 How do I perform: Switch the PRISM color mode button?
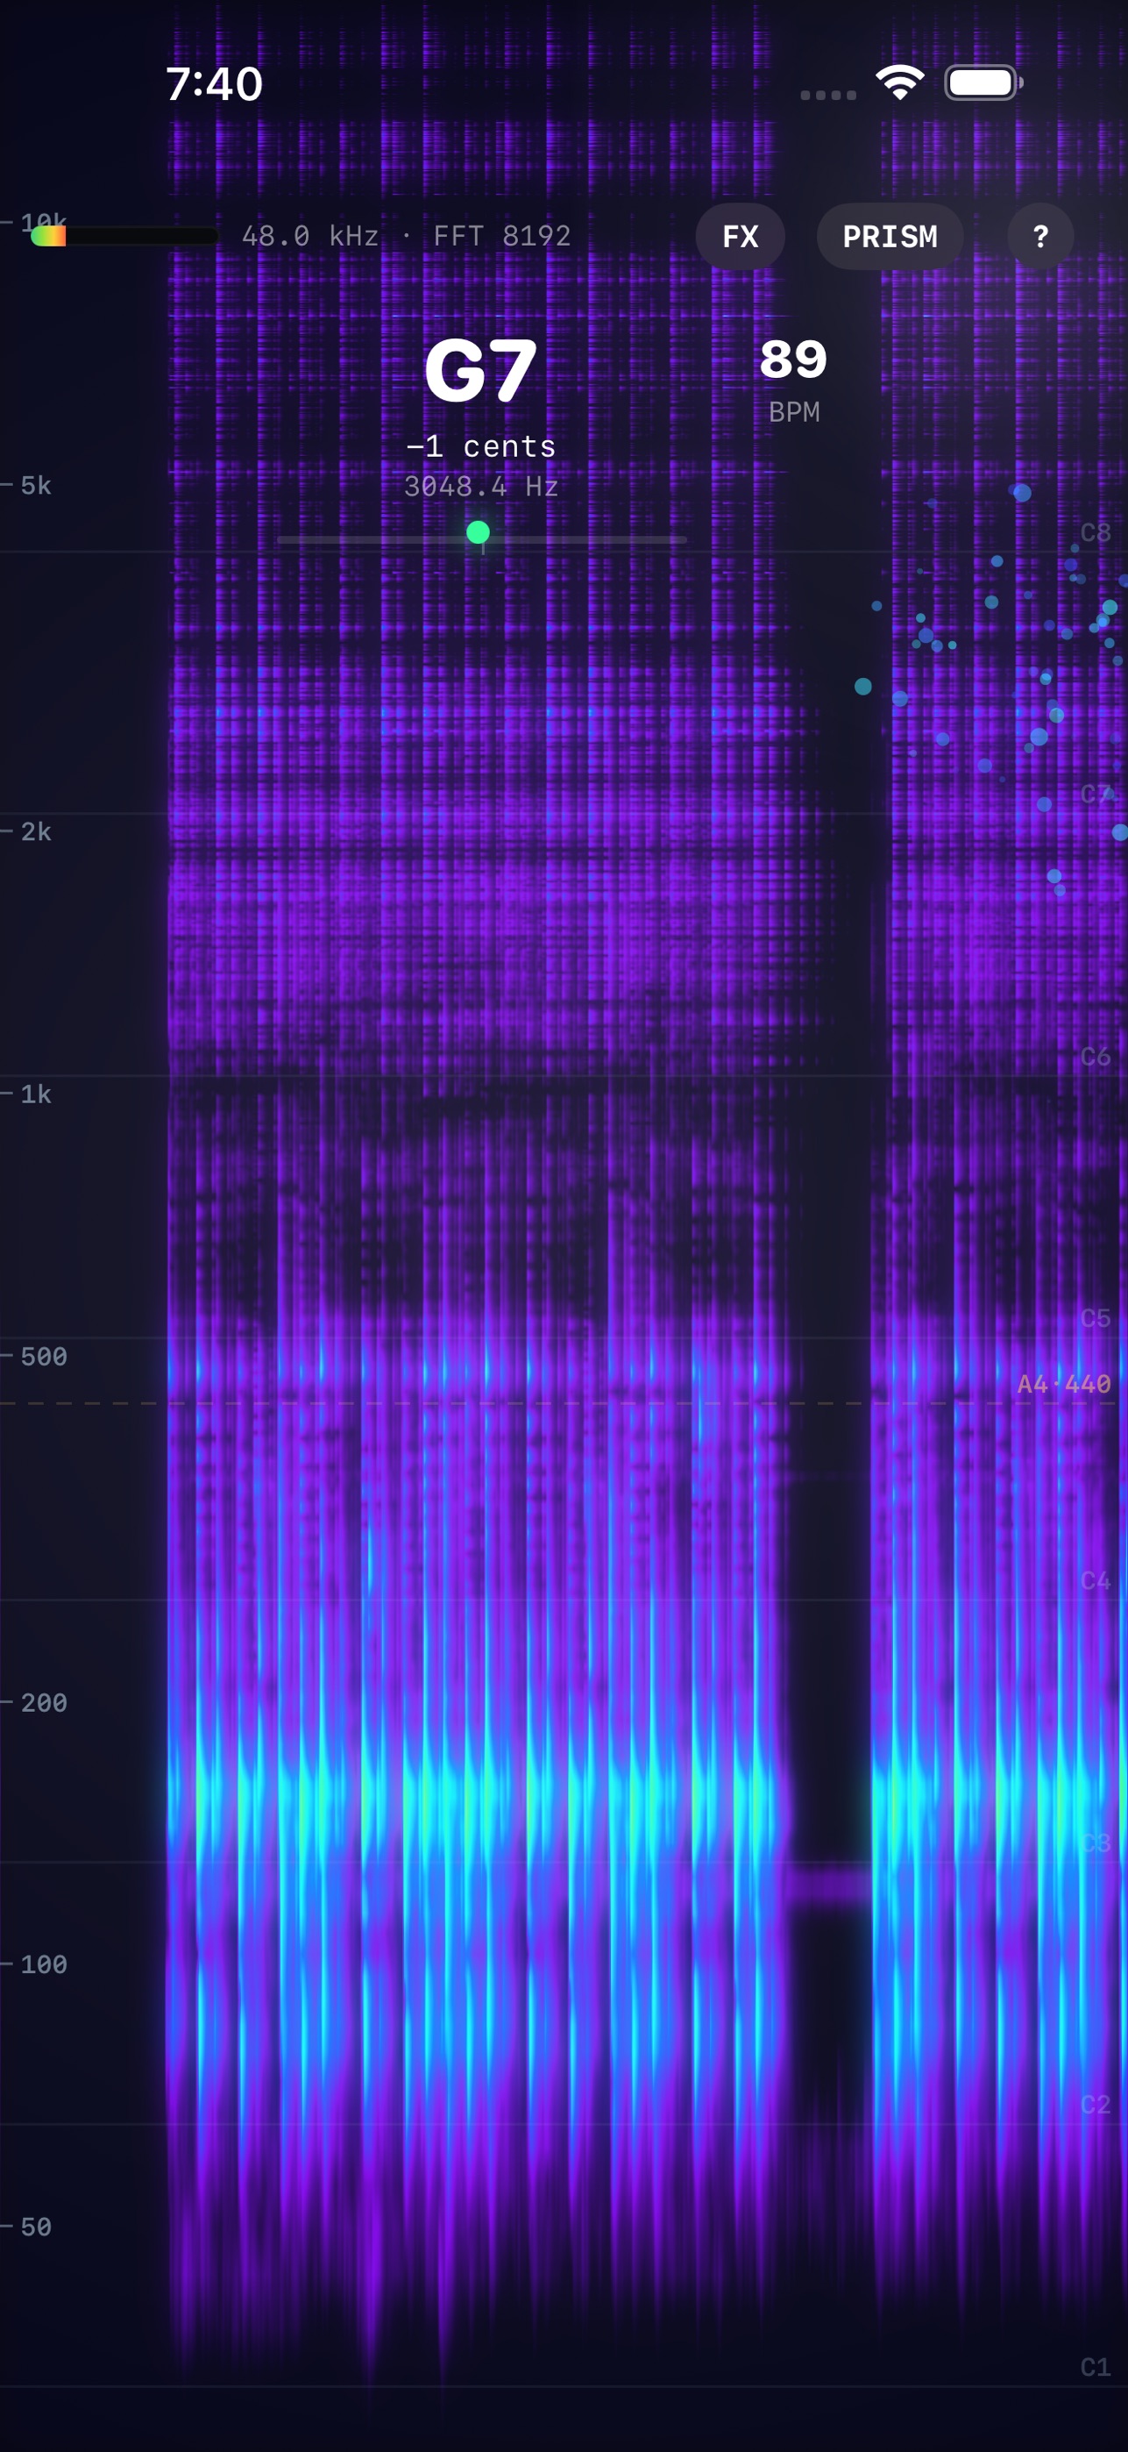click(x=890, y=236)
